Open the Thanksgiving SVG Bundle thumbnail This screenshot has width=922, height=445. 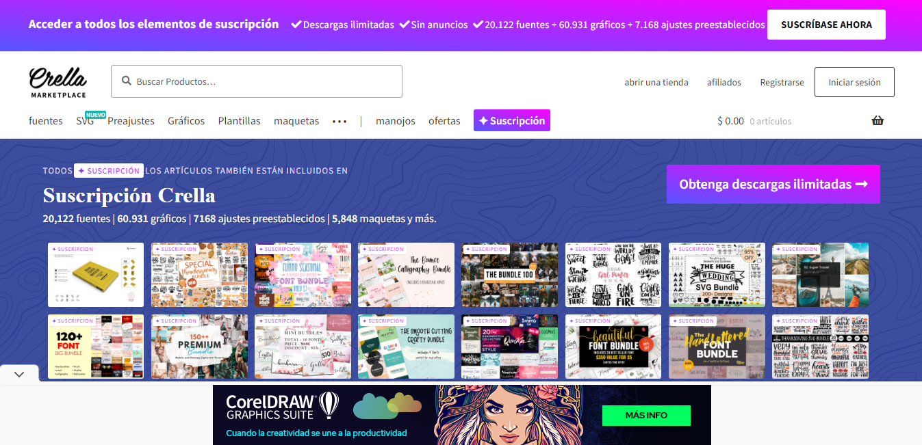tap(820, 347)
